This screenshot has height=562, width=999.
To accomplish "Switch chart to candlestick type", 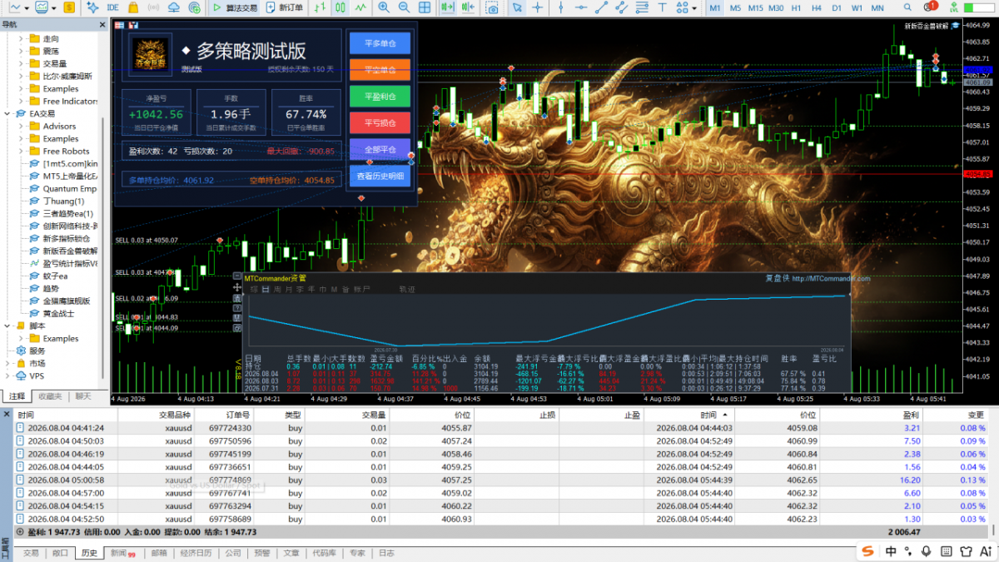I will coord(340,7).
